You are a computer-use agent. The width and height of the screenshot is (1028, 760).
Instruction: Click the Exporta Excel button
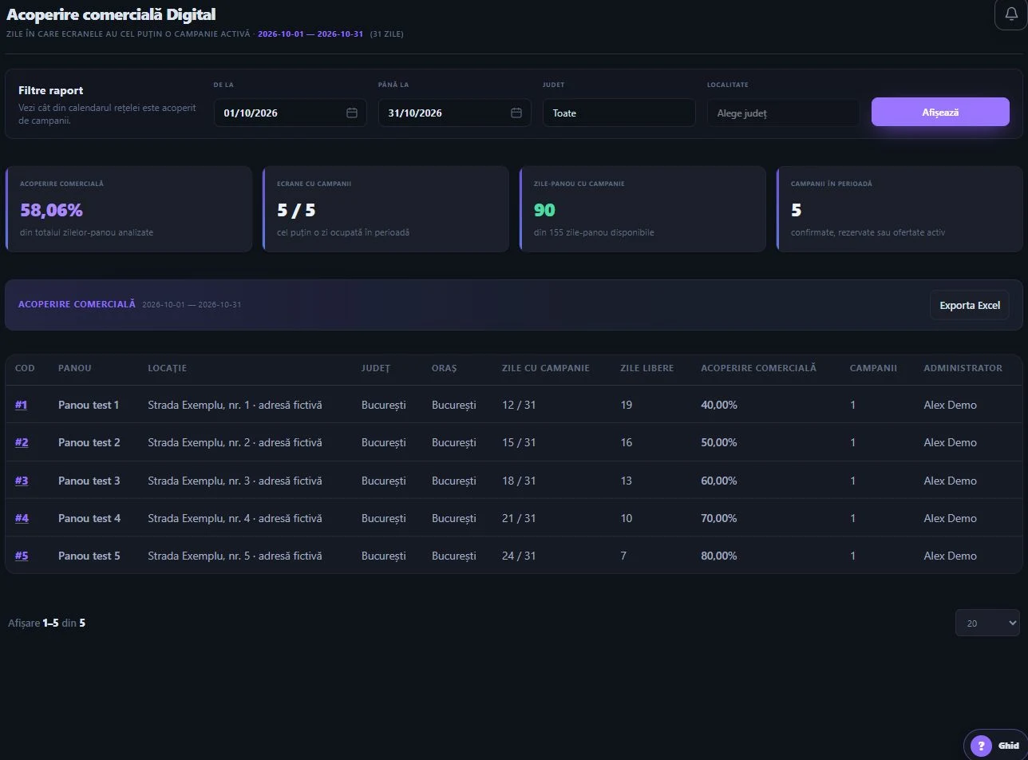pos(970,305)
